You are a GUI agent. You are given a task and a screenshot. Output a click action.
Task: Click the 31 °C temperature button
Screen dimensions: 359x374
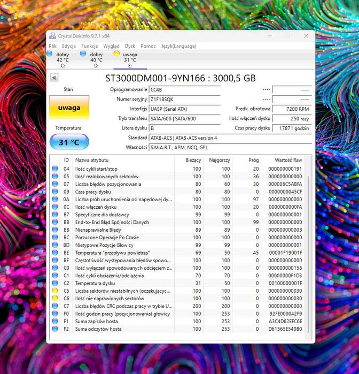[x=69, y=142]
